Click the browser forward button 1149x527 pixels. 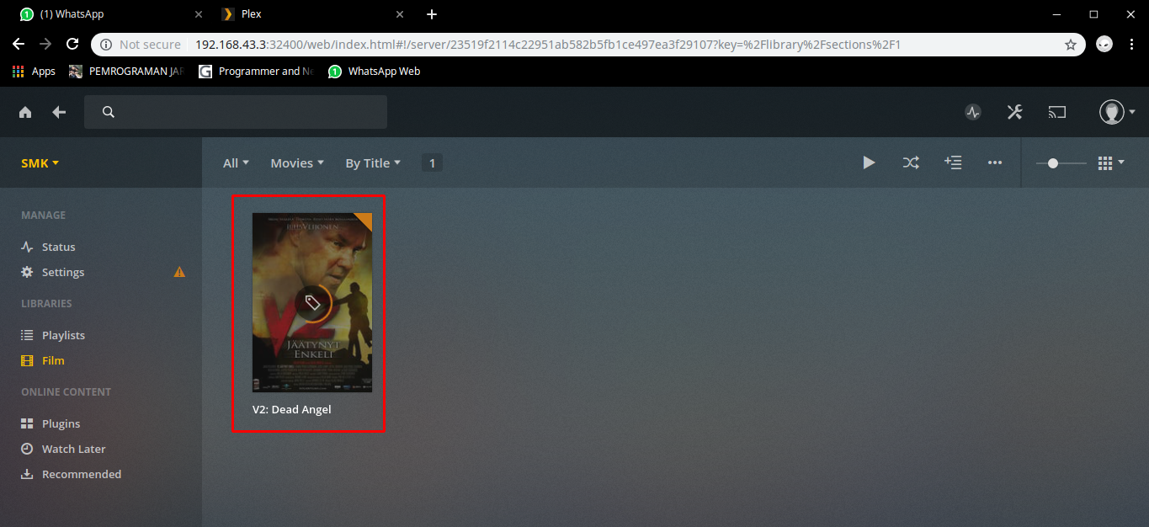[x=45, y=45]
